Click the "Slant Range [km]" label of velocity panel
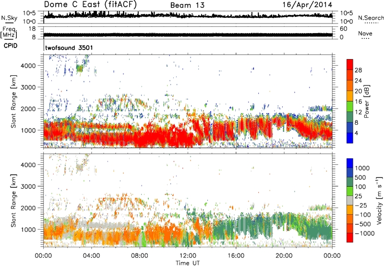The height and width of the screenshot is (266, 384). pyautogui.click(x=13, y=201)
